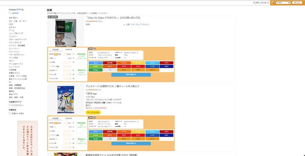Viewport: 305px width, 156px height.
Task: Open the (600) review count link
Action: pos(100,21)
